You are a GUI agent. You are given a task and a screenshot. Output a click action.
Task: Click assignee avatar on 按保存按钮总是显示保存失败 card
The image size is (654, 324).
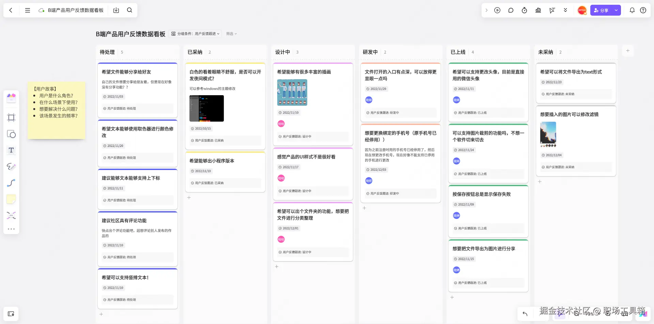coord(456,216)
